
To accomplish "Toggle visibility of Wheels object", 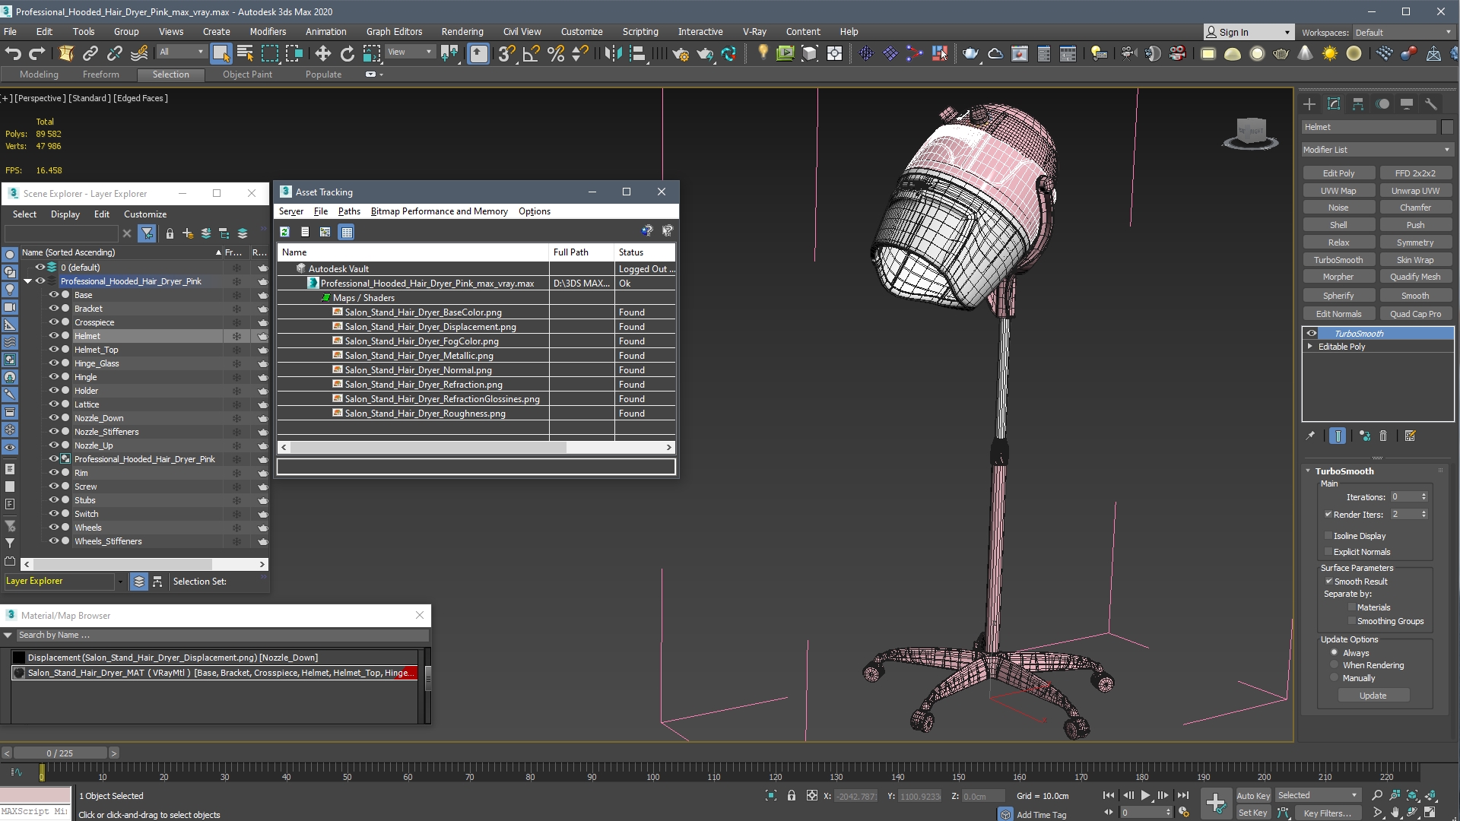I will [x=54, y=527].
